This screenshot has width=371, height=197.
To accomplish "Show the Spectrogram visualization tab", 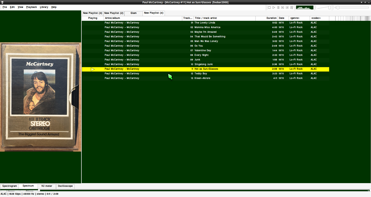I will 10,186.
